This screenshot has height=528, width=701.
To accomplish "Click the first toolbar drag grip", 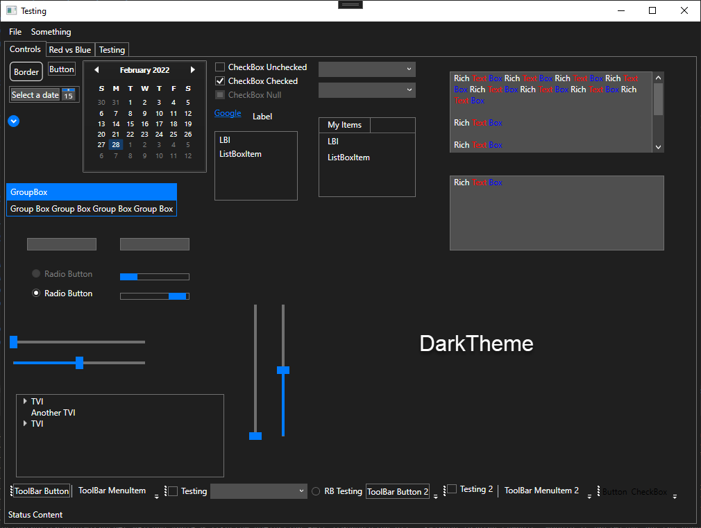I will click(x=12, y=491).
